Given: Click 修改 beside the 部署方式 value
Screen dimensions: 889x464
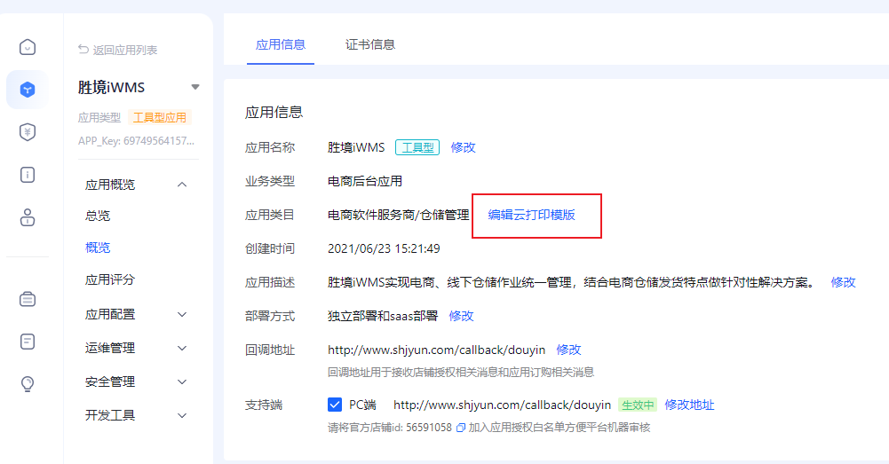Looking at the screenshot, I should point(461,316).
